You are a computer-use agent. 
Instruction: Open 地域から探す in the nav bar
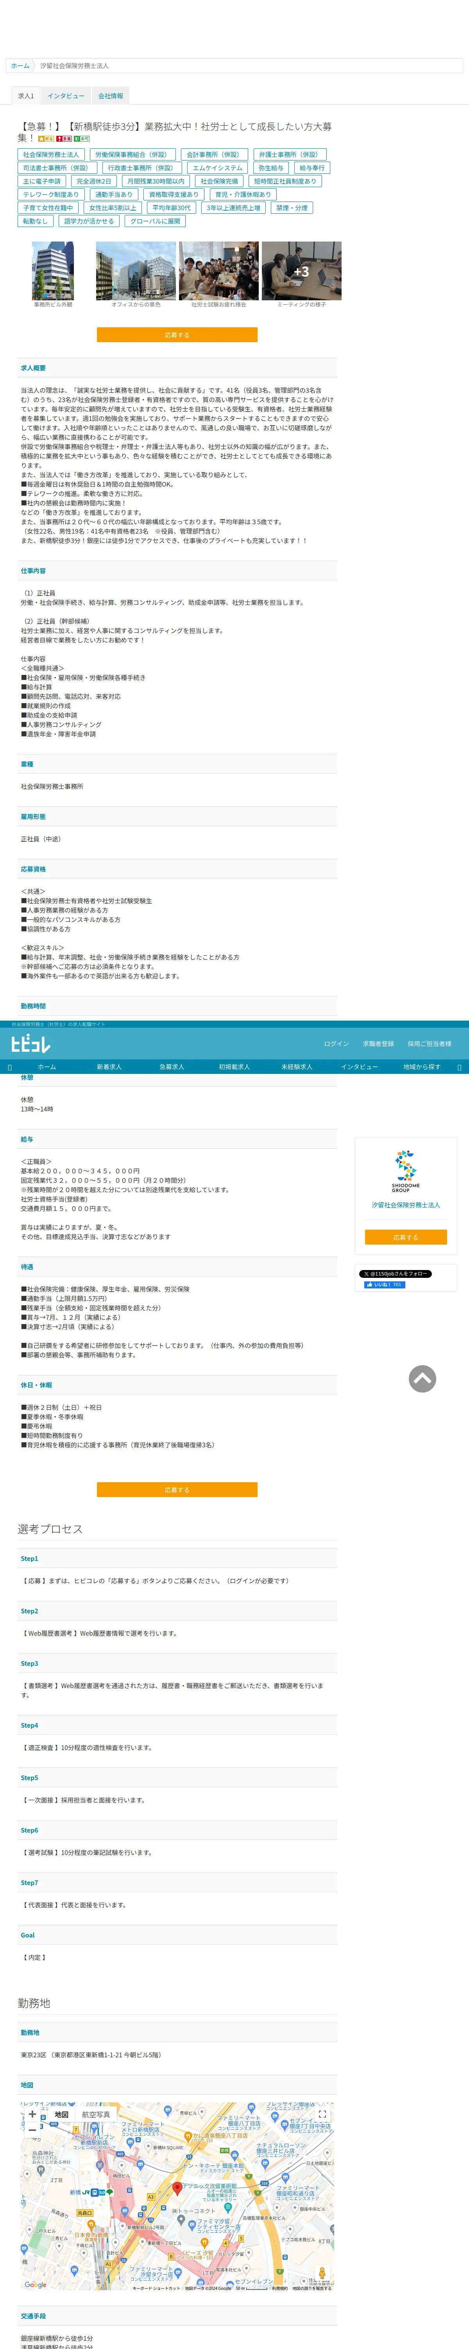(422, 1067)
